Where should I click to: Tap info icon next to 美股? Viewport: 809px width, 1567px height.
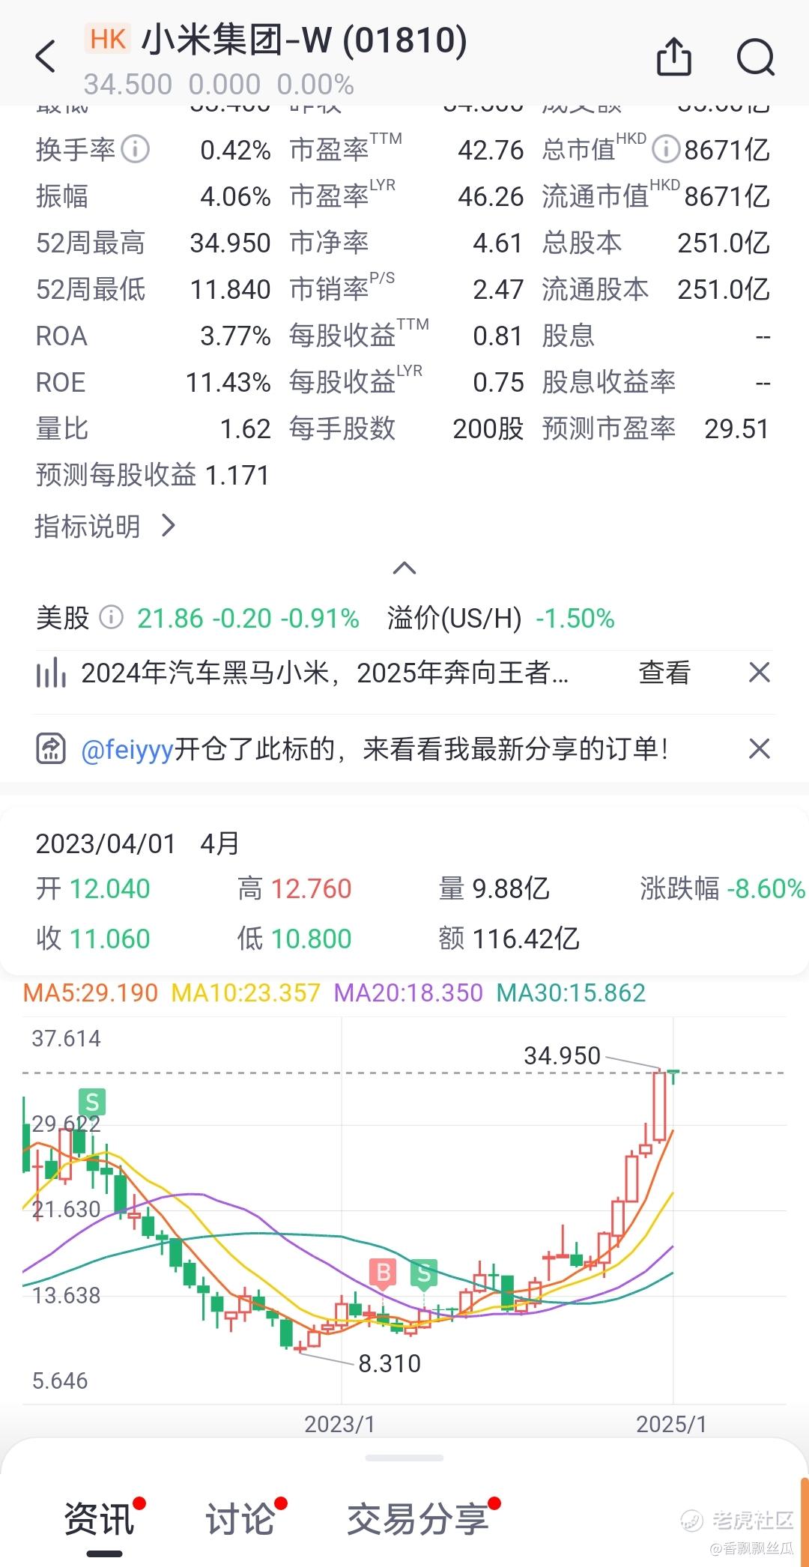point(111,617)
